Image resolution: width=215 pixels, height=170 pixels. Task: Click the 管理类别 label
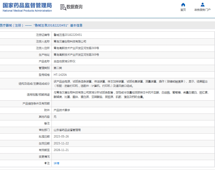click(x=44, y=68)
